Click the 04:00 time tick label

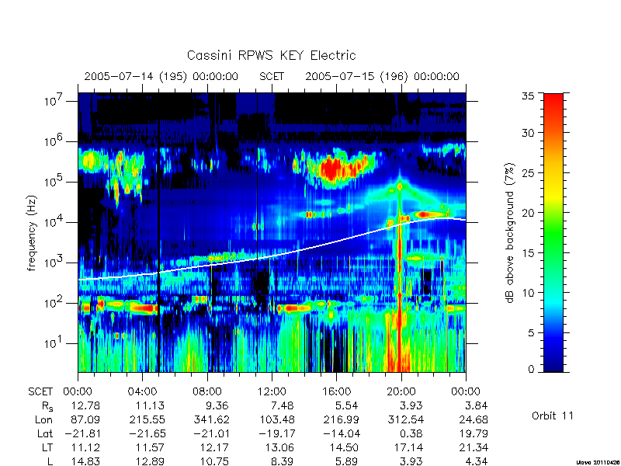[142, 391]
